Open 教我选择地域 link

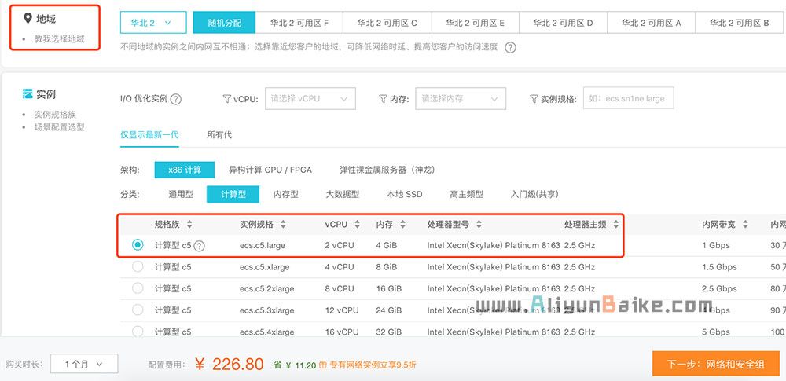pos(59,38)
